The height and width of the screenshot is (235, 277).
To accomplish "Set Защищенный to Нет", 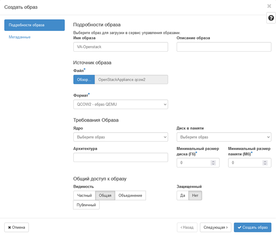I will click(x=195, y=195).
